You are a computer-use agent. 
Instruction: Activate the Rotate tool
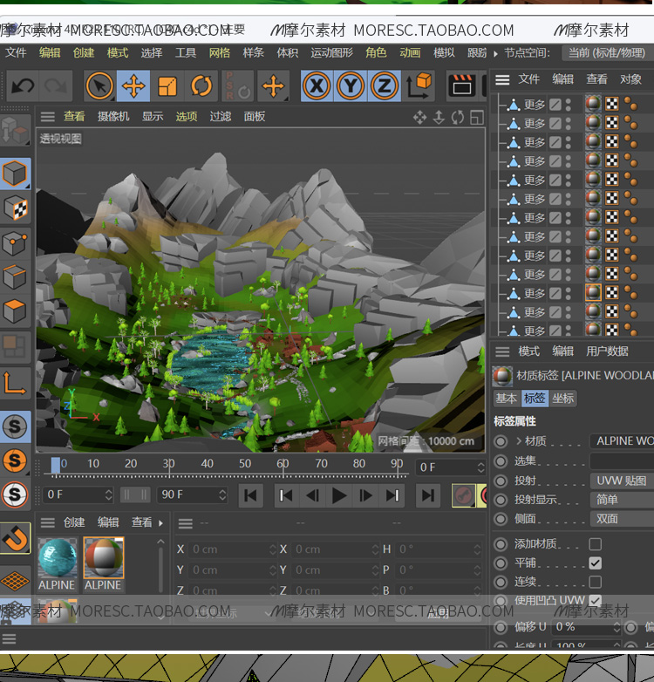point(201,86)
